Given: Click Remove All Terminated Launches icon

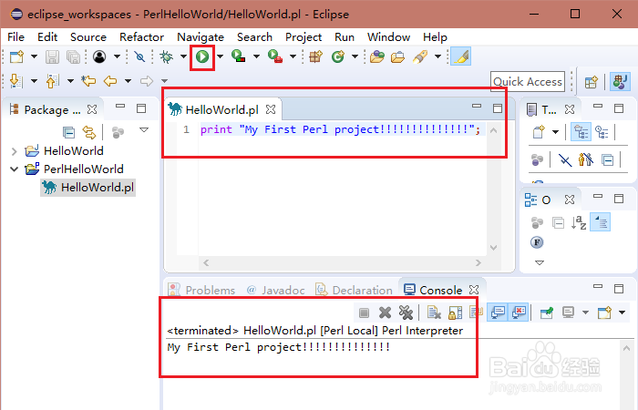Looking at the screenshot, I should pyautogui.click(x=406, y=313).
